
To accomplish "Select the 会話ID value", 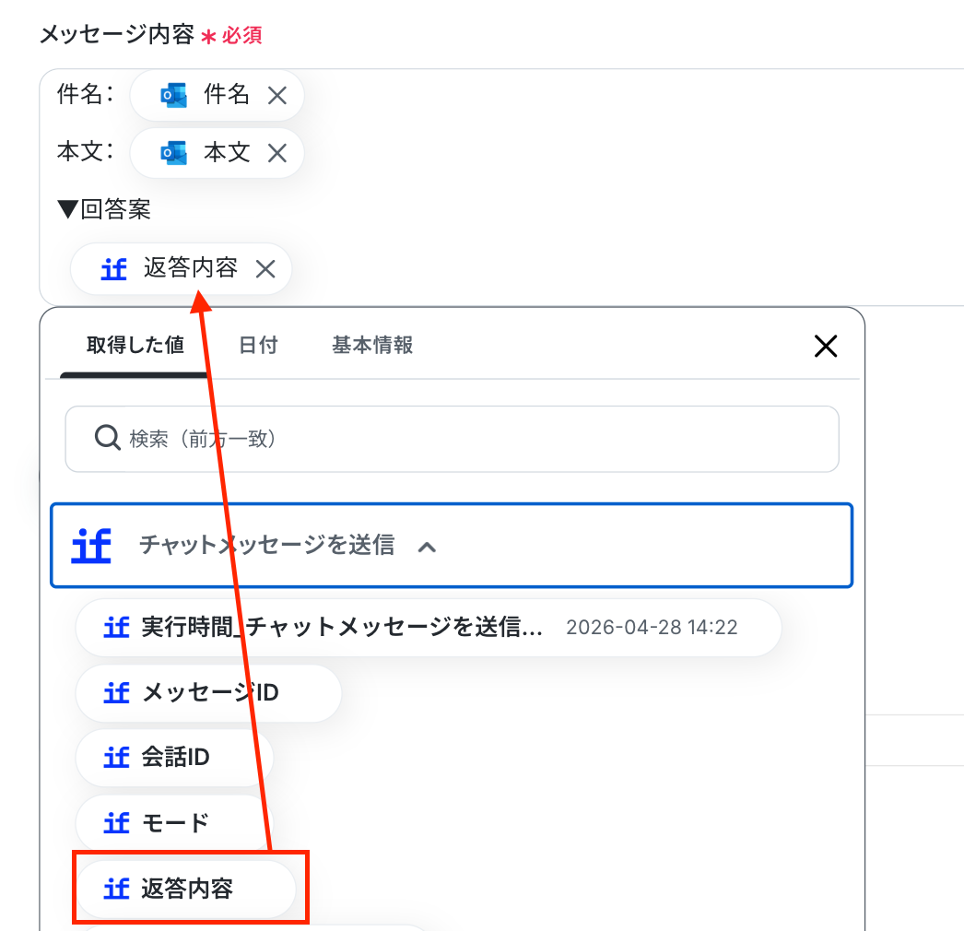I will tap(175, 758).
